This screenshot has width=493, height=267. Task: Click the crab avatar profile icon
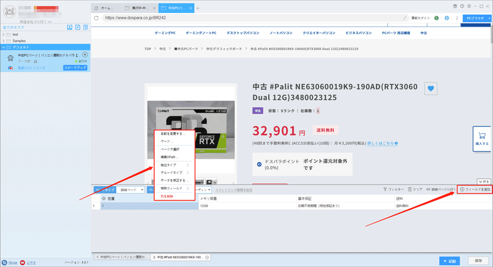[9, 12]
